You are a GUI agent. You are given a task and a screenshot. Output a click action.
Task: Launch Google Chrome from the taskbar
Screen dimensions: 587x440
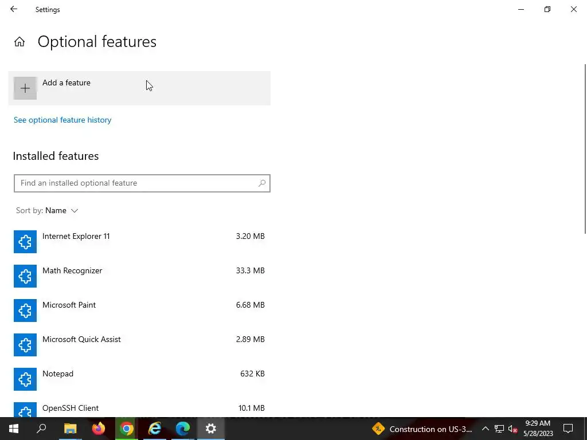tap(127, 429)
